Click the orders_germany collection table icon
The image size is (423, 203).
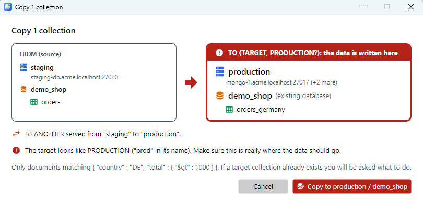pos(229,110)
